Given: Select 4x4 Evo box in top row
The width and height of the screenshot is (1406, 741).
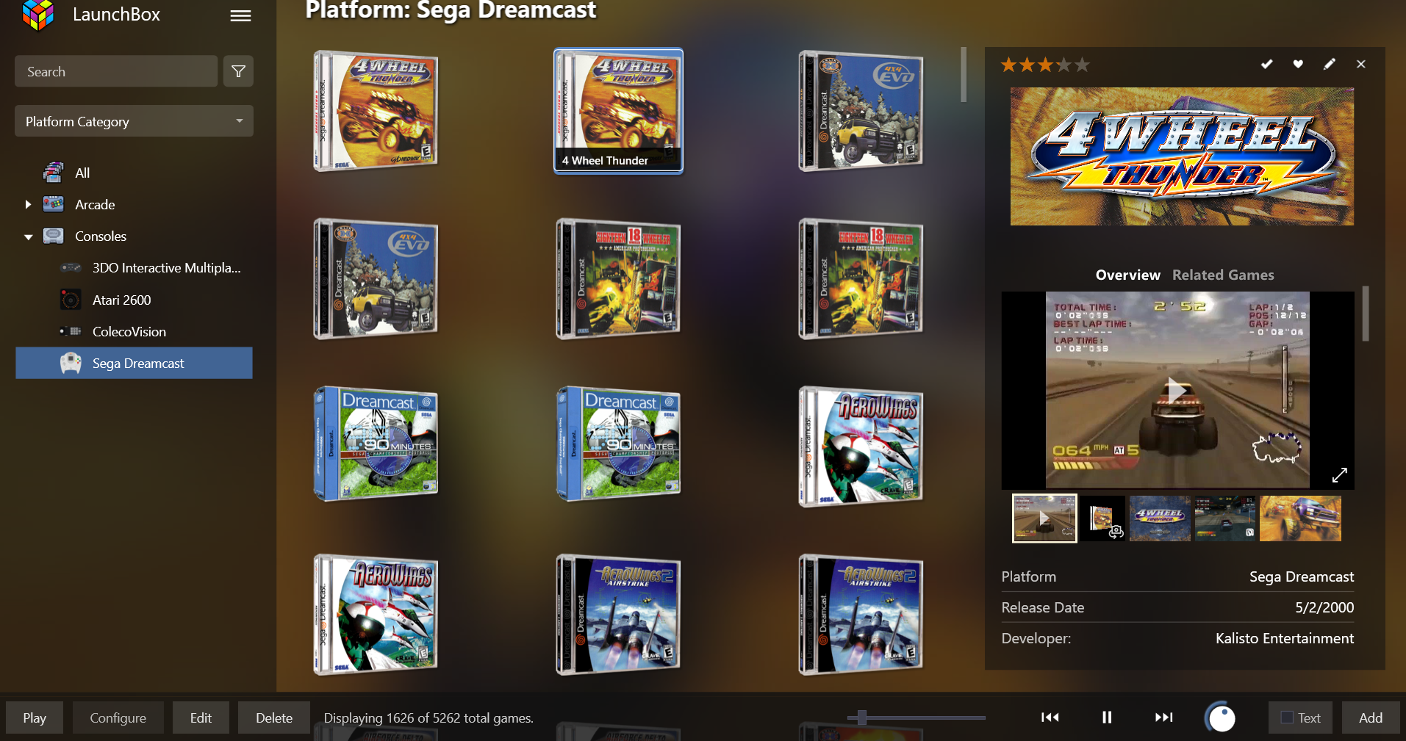Looking at the screenshot, I should click(861, 111).
